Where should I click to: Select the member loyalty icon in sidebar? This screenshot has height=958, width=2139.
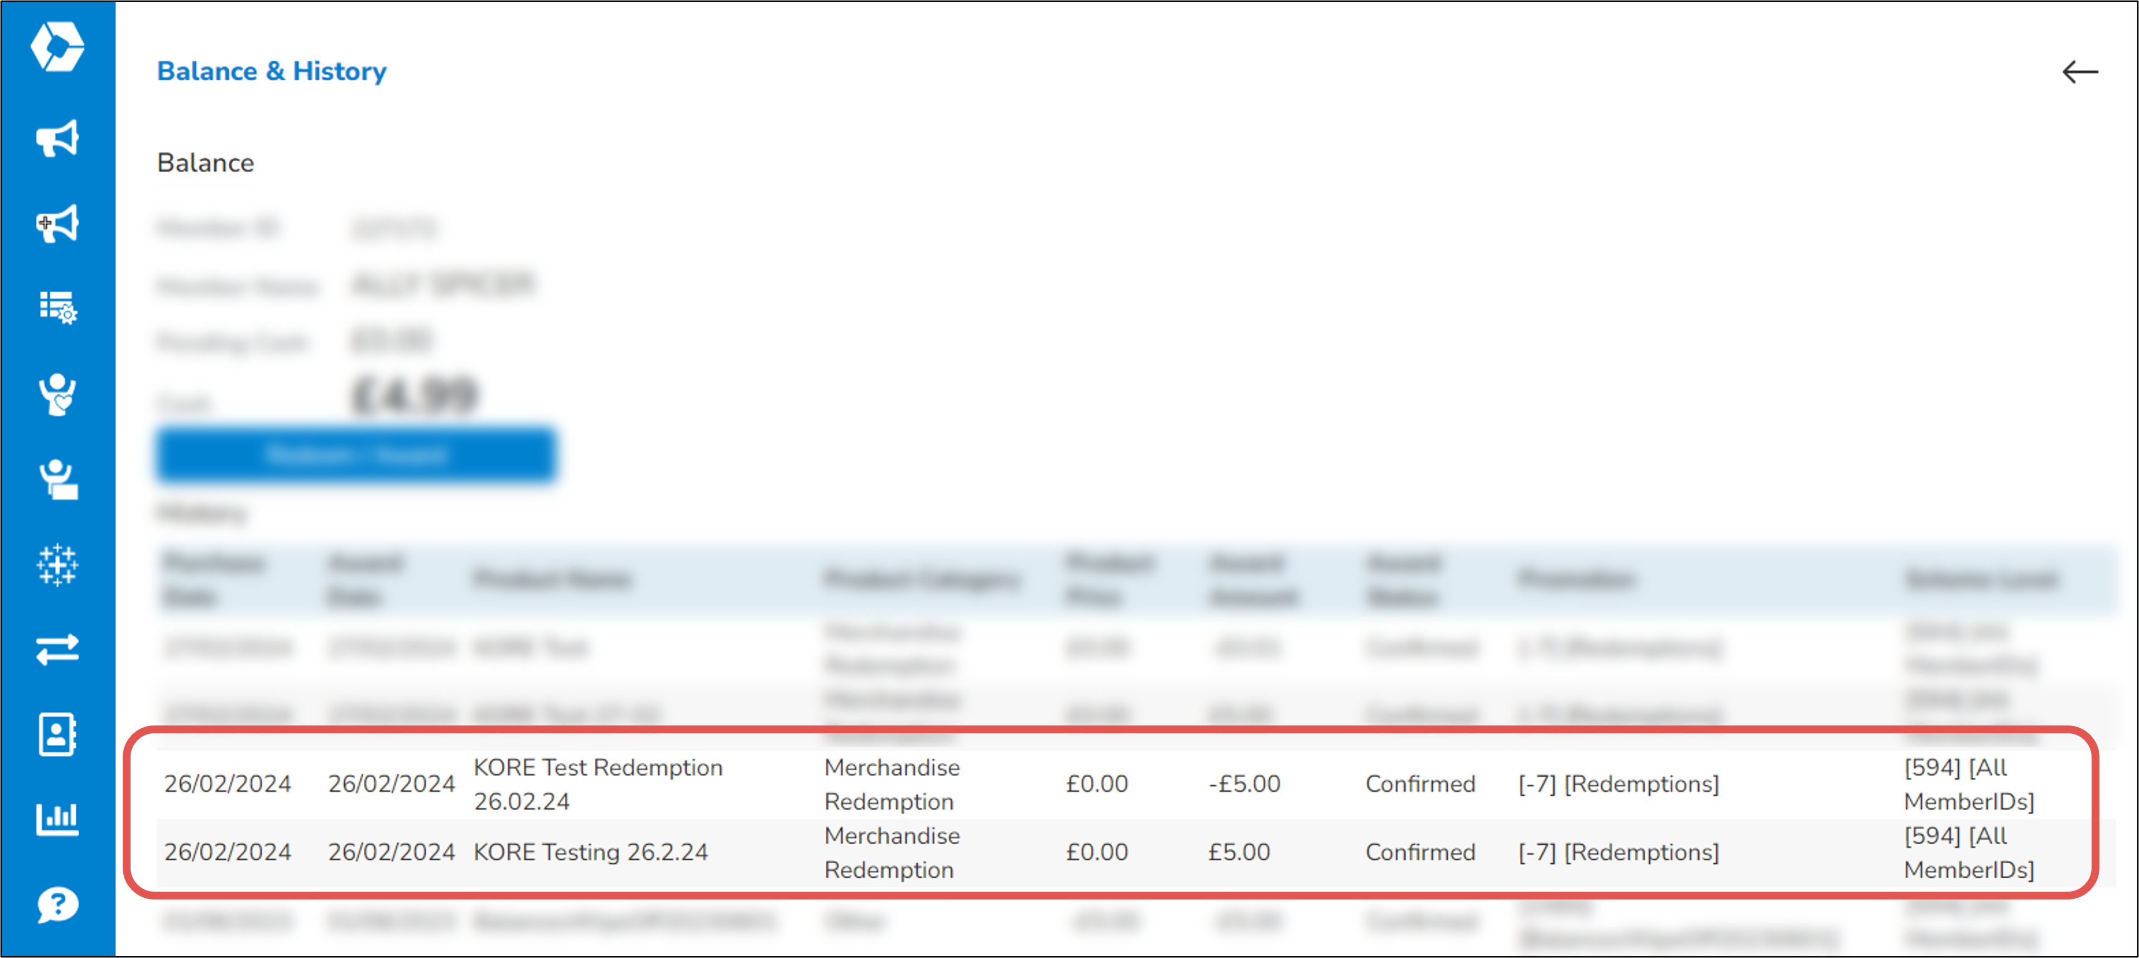[58, 396]
